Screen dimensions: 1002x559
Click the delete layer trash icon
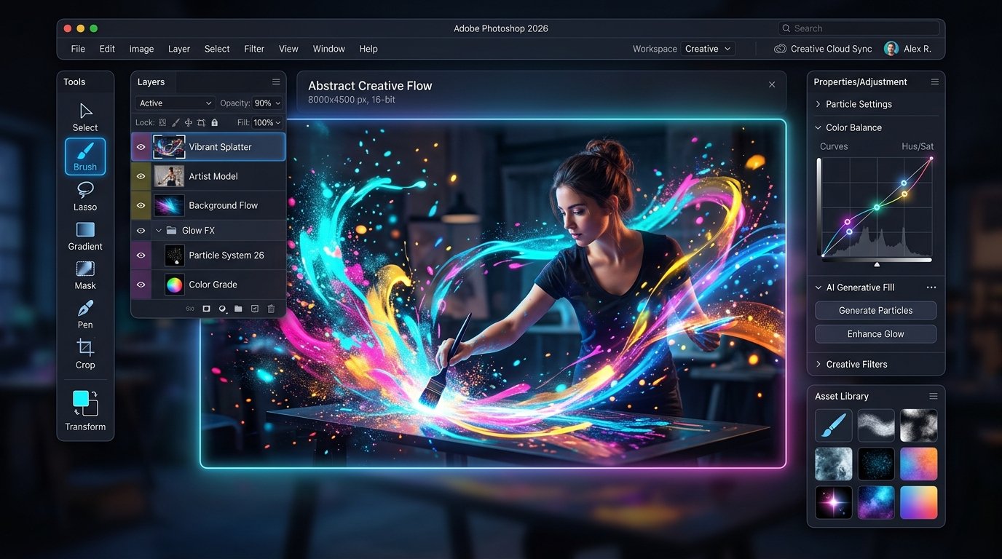[x=271, y=309]
